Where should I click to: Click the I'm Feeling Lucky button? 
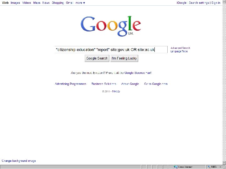pyautogui.click(x=124, y=58)
